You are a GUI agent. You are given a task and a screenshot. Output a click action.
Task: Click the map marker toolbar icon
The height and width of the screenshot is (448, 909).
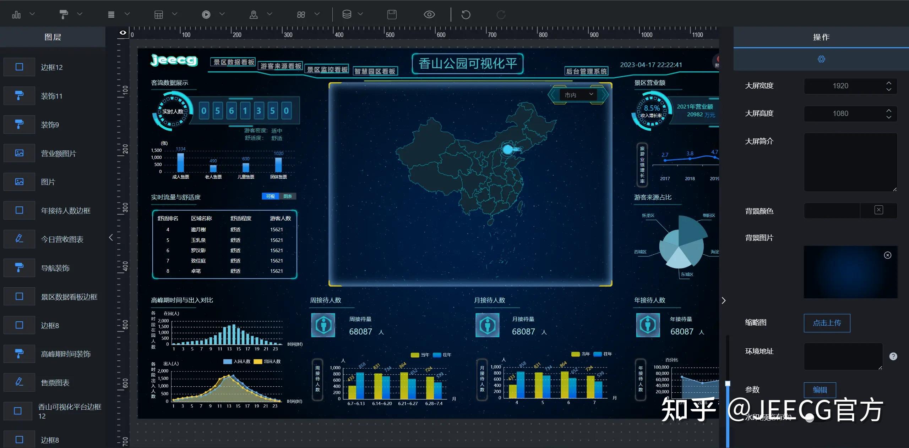point(254,15)
